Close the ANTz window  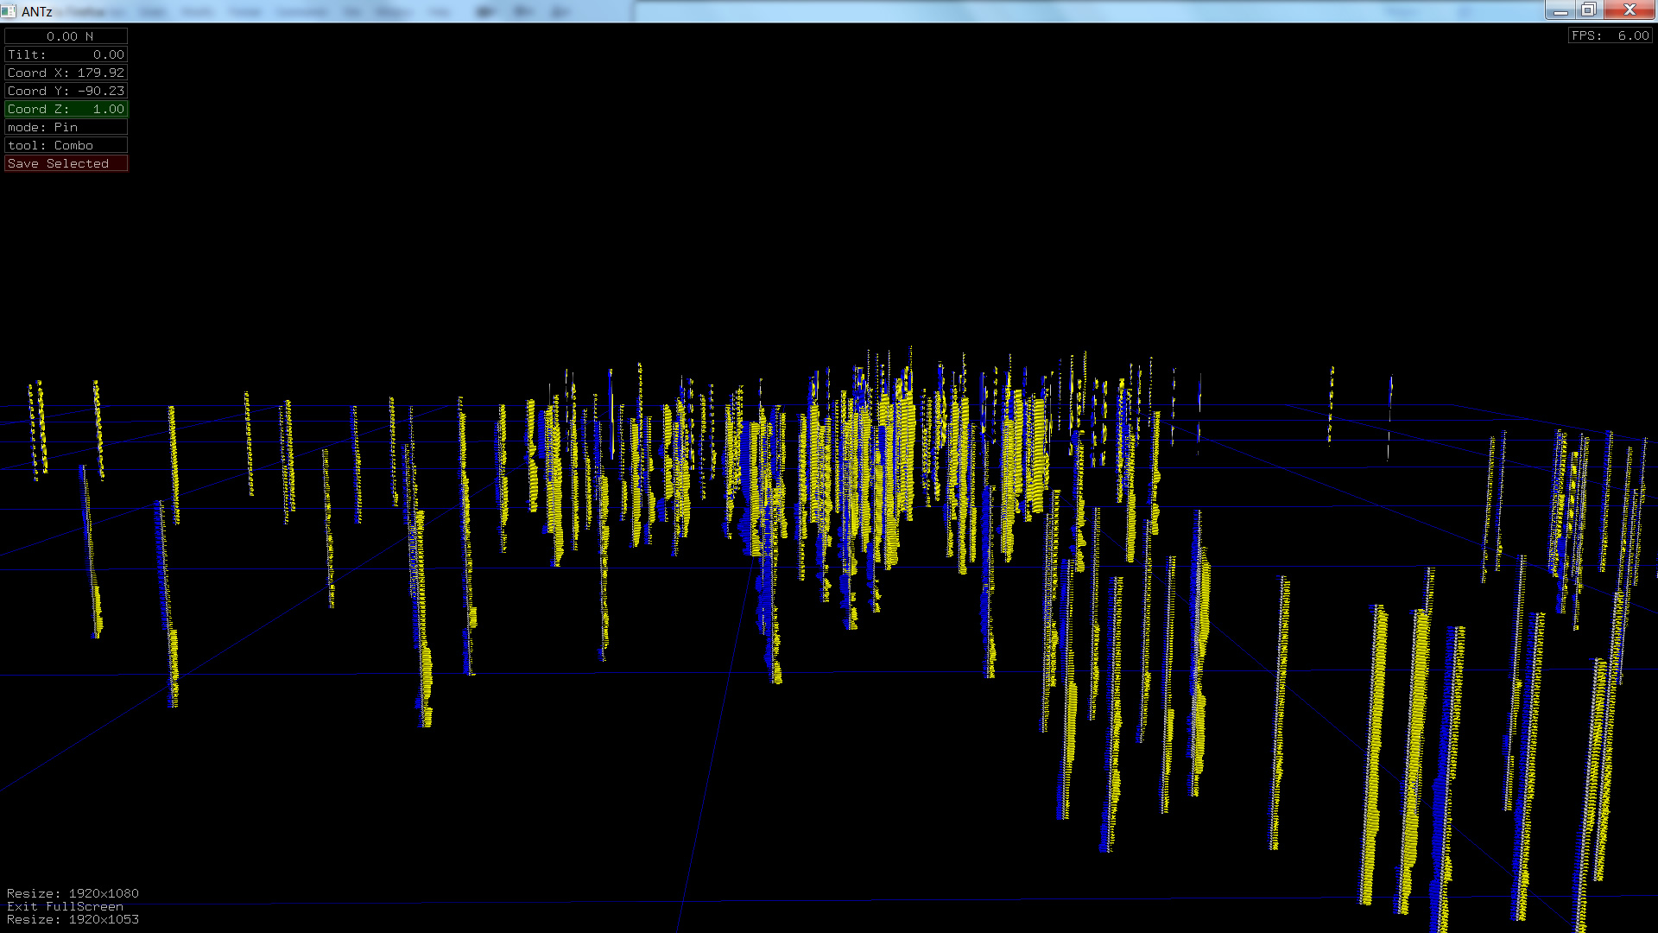[1629, 10]
